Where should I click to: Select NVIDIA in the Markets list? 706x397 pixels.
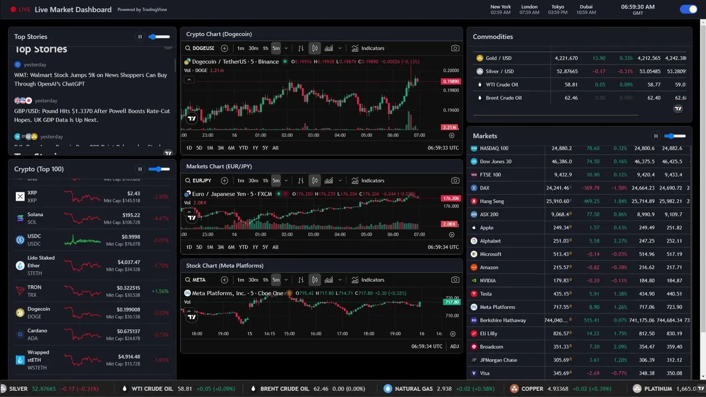coord(579,281)
